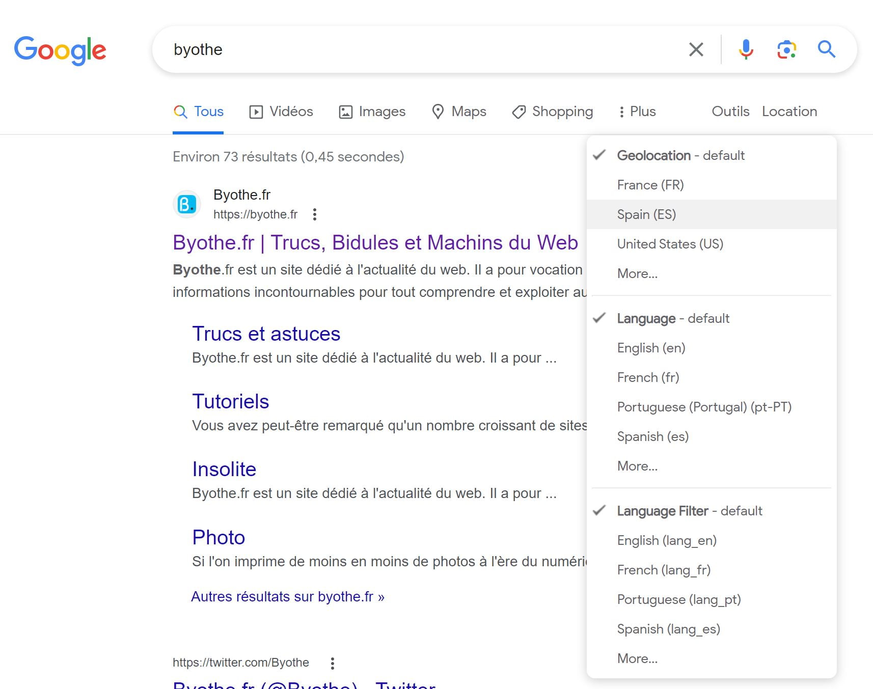Screen dimensions: 873x689
Task: Click the Google logo
Action: [x=60, y=50]
